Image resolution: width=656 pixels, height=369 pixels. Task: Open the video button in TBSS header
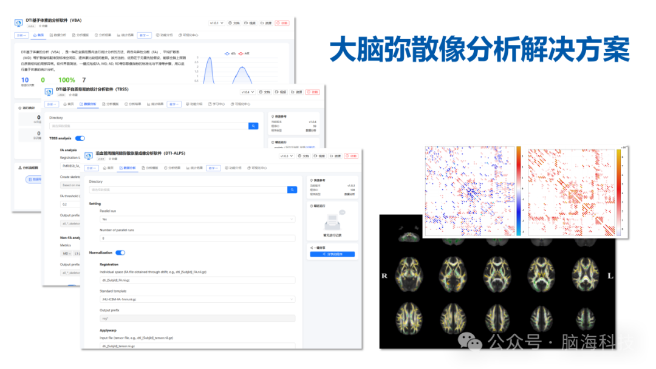(x=281, y=92)
